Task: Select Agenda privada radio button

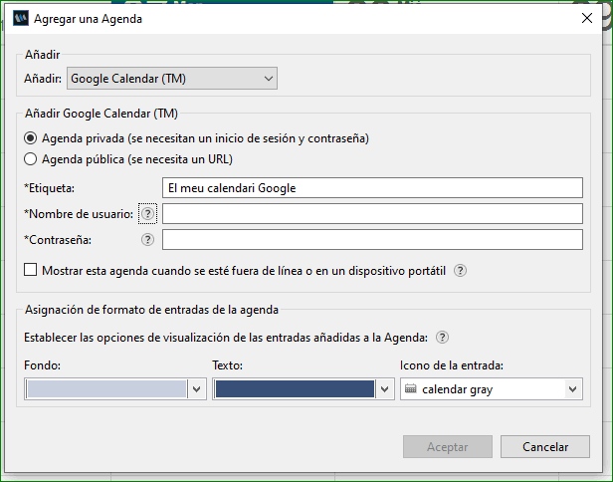Action: (31, 138)
